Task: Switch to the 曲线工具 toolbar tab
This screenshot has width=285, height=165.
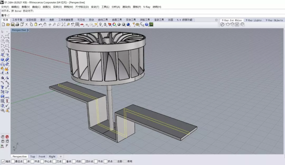Action: pyautogui.click(x=103, y=20)
